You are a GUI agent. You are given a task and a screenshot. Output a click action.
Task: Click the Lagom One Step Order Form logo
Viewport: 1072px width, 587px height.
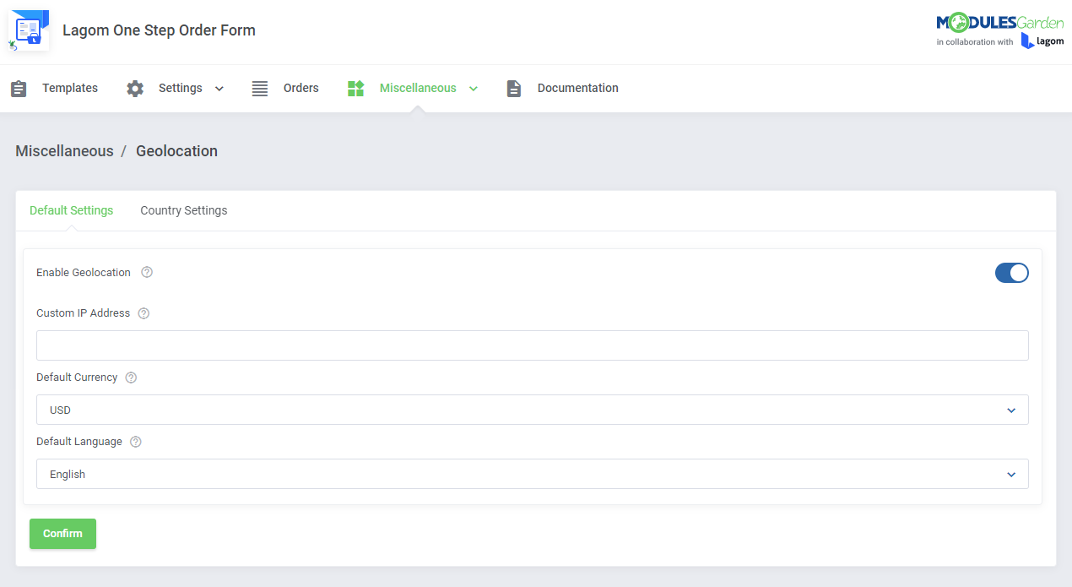[28, 30]
